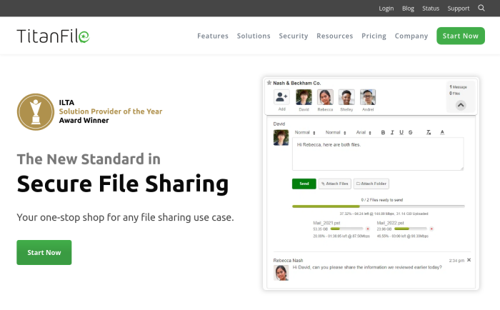Toggle bold formatting in message editor
Screen dimensions: 500x310
[383, 132]
